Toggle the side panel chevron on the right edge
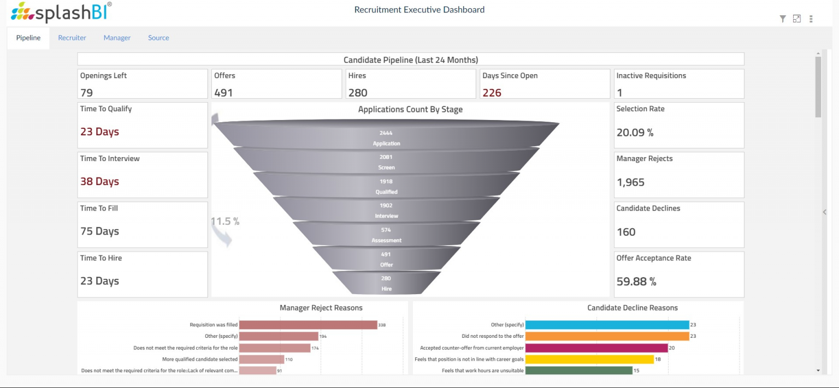 pyautogui.click(x=825, y=212)
